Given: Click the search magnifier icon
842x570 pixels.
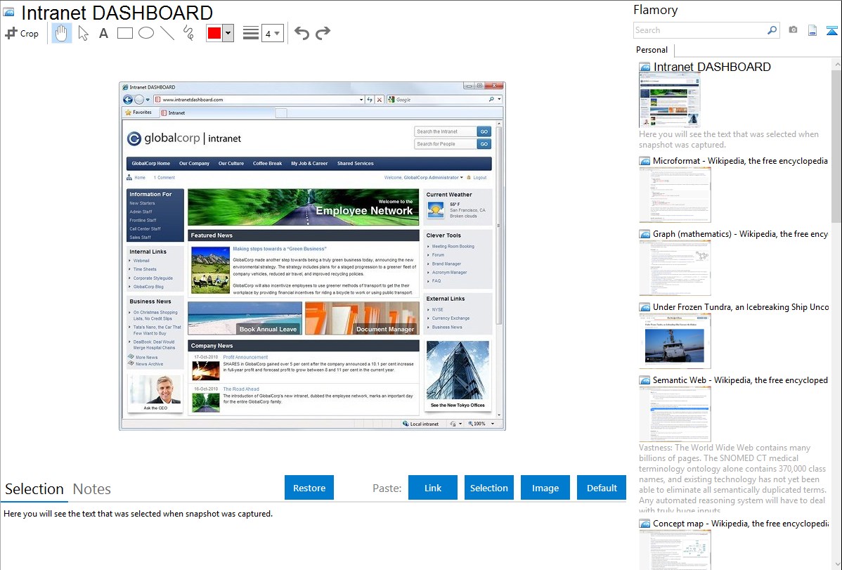Looking at the screenshot, I should [x=772, y=30].
